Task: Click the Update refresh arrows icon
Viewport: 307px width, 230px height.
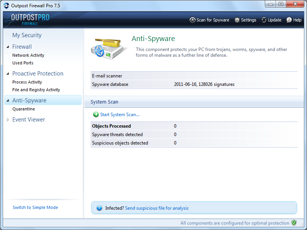Action: click(264, 20)
